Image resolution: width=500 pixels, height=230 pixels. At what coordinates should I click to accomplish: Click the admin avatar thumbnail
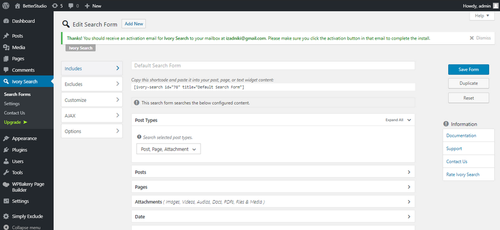495,6
